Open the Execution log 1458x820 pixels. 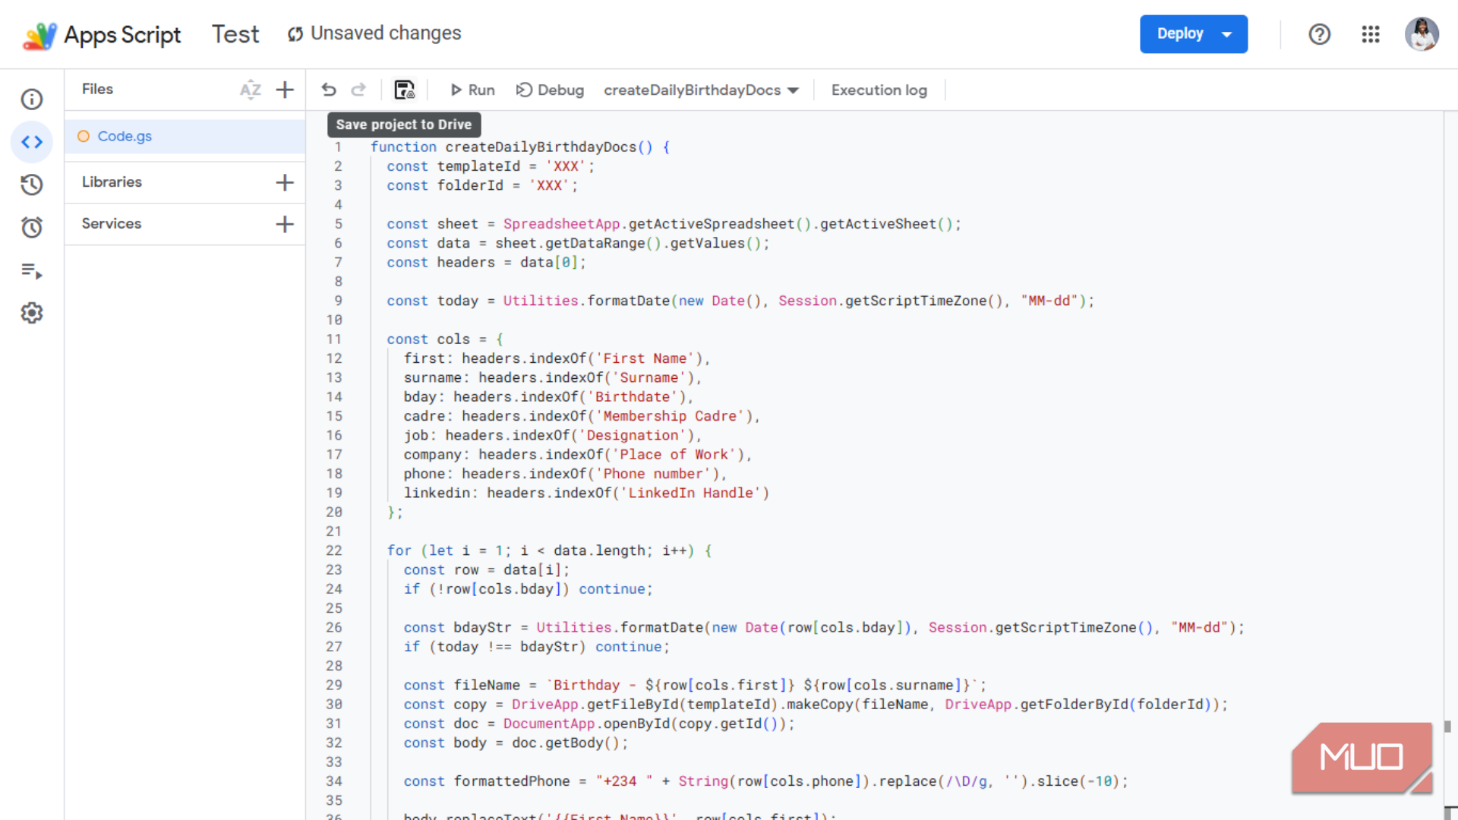[x=879, y=90]
